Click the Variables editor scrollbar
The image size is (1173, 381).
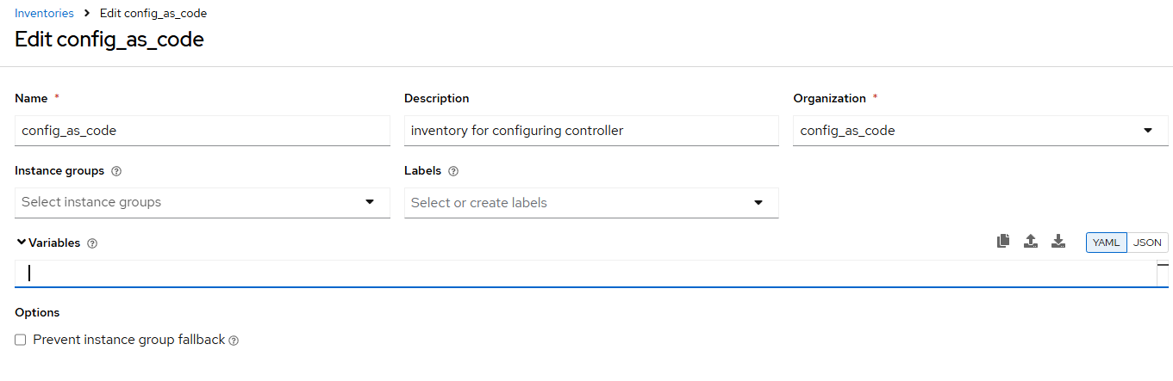tap(1163, 273)
